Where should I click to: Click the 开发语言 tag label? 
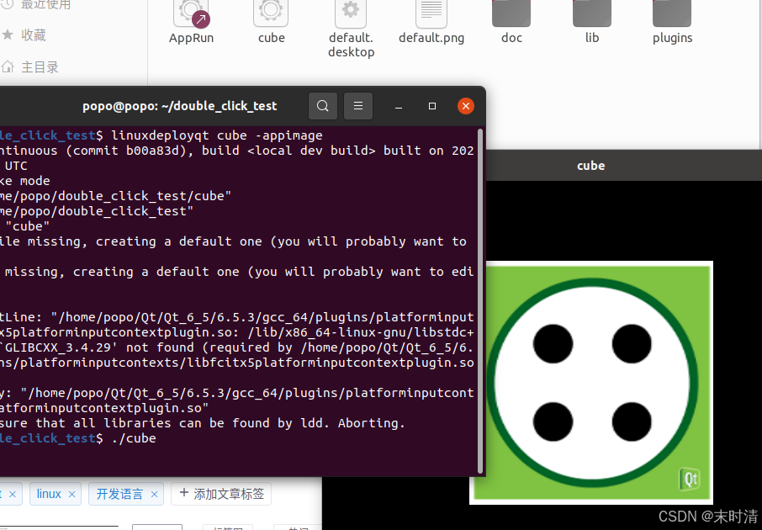click(119, 494)
